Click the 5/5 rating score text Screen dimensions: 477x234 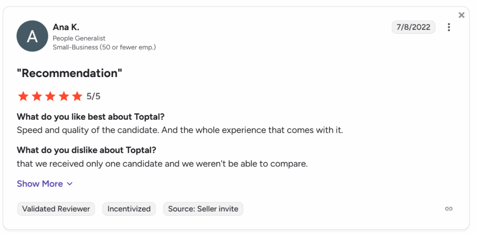93,97
